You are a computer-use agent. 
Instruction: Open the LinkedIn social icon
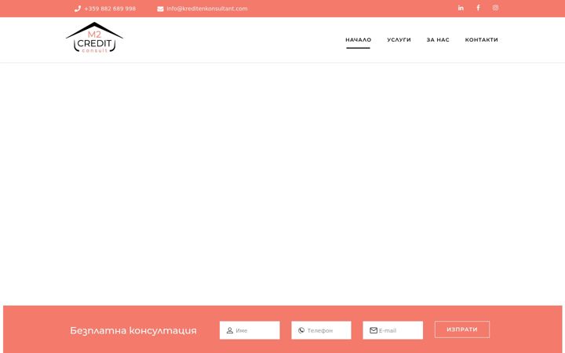click(x=461, y=8)
